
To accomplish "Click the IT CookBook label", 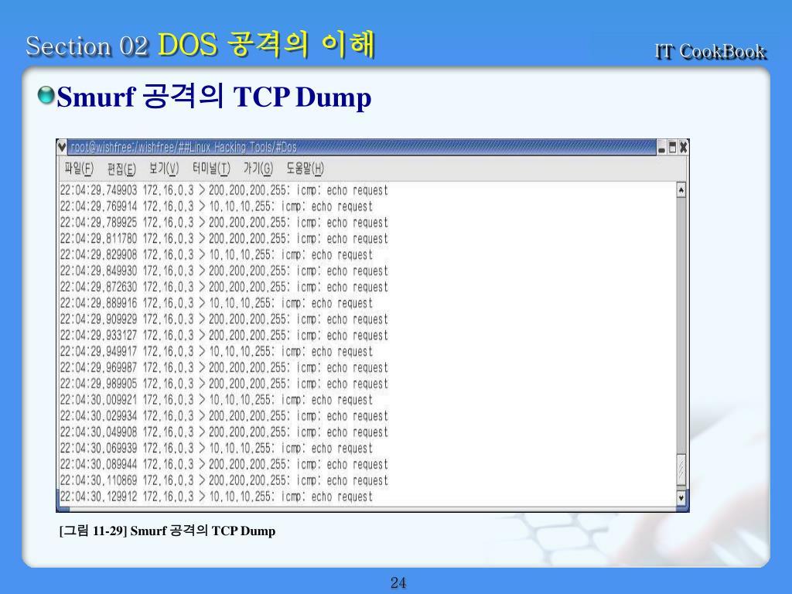I will [x=710, y=52].
